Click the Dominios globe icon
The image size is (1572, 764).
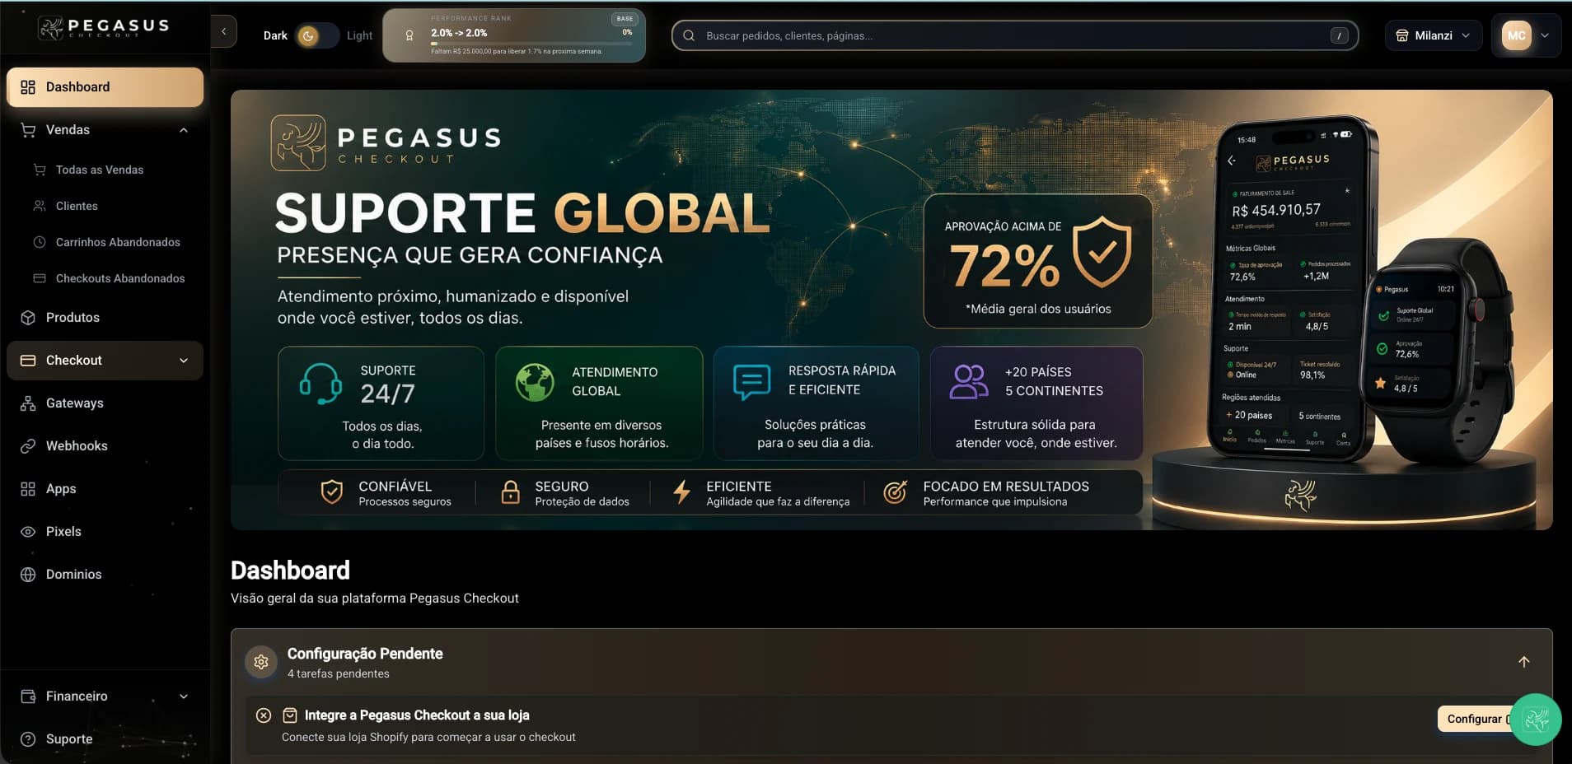coord(28,575)
